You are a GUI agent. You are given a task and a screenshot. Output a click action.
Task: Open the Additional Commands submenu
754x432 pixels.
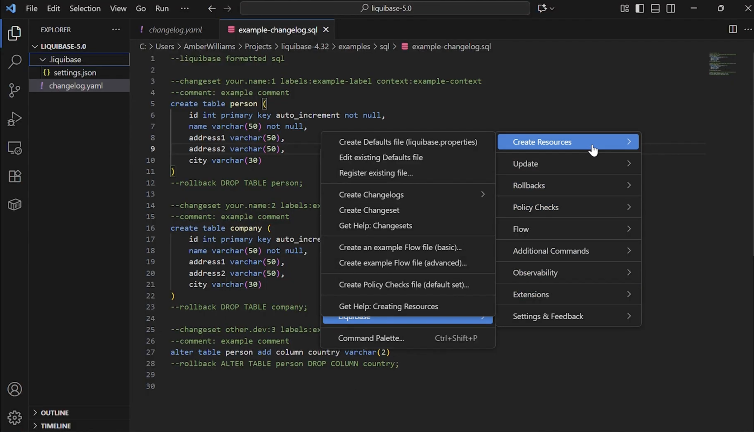(x=568, y=251)
